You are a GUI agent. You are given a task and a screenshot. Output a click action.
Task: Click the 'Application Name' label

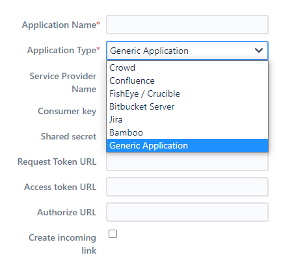click(x=60, y=25)
